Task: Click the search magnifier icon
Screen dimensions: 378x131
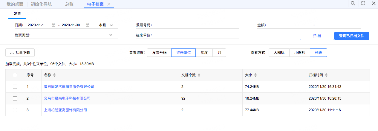Action: pyautogui.click(x=353, y=3)
